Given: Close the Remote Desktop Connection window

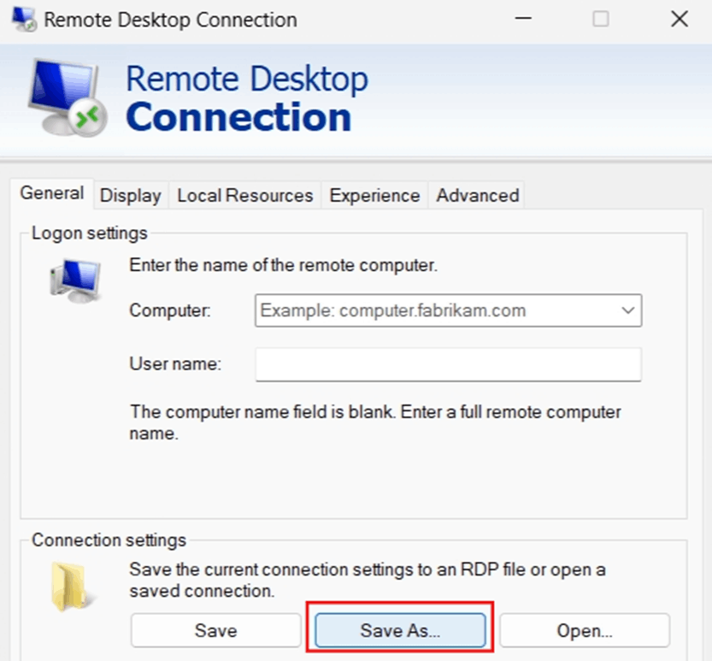Looking at the screenshot, I should [x=680, y=18].
